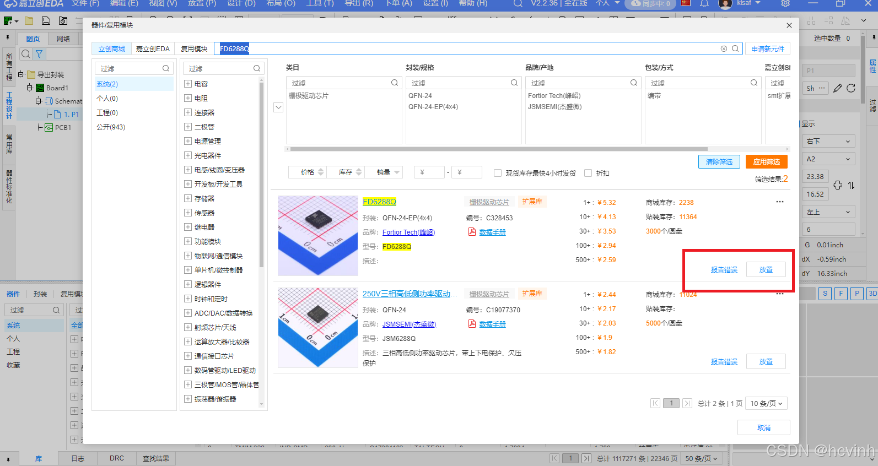
Task: Expand the 电容 category
Action: (188, 84)
